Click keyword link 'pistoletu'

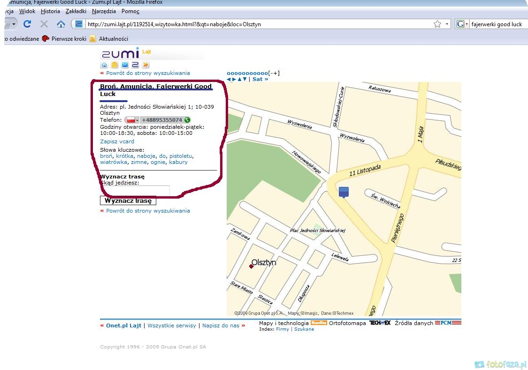click(181, 156)
